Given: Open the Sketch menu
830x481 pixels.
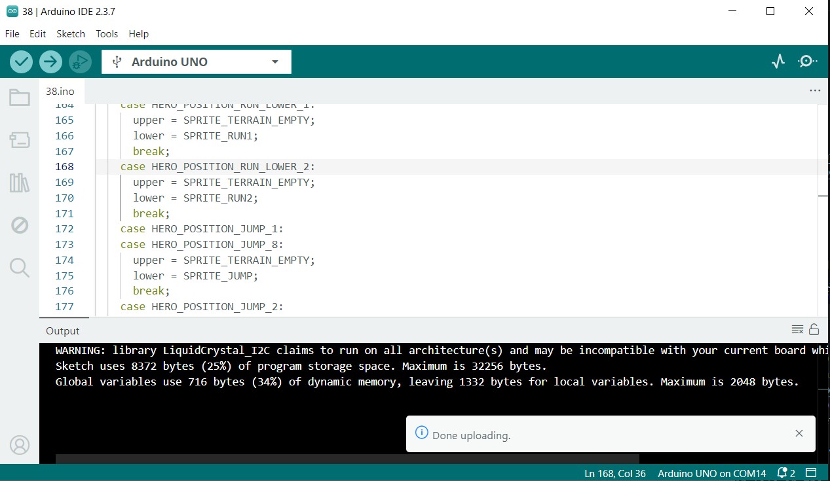Looking at the screenshot, I should tap(71, 34).
